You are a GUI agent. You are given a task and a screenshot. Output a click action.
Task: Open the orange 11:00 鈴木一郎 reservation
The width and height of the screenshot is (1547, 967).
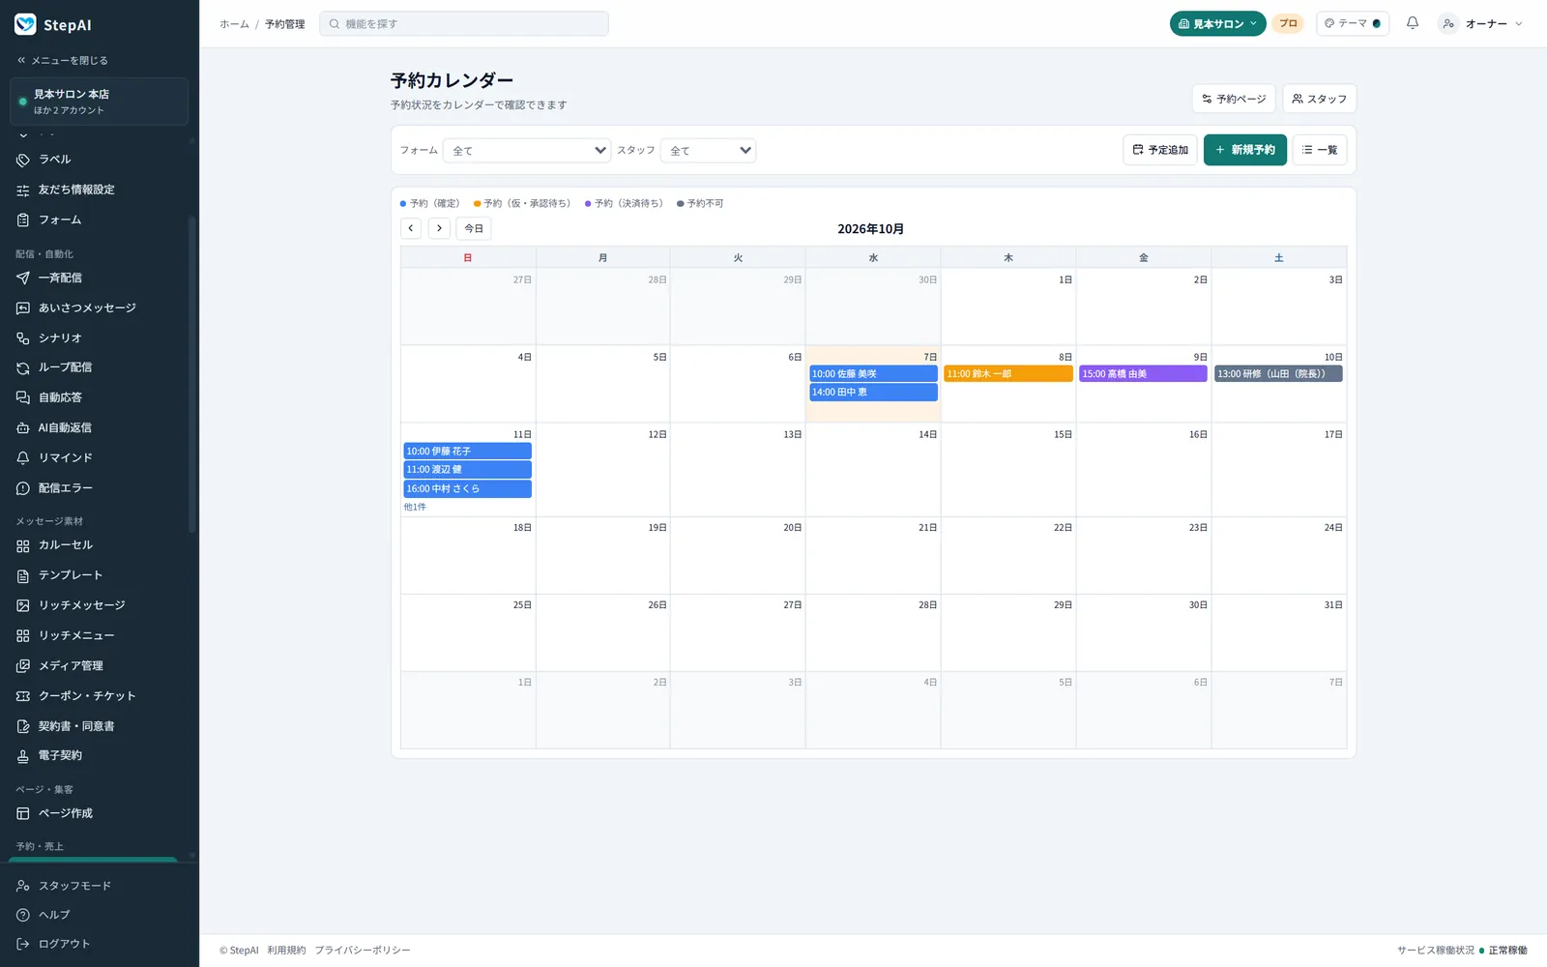[1008, 373]
